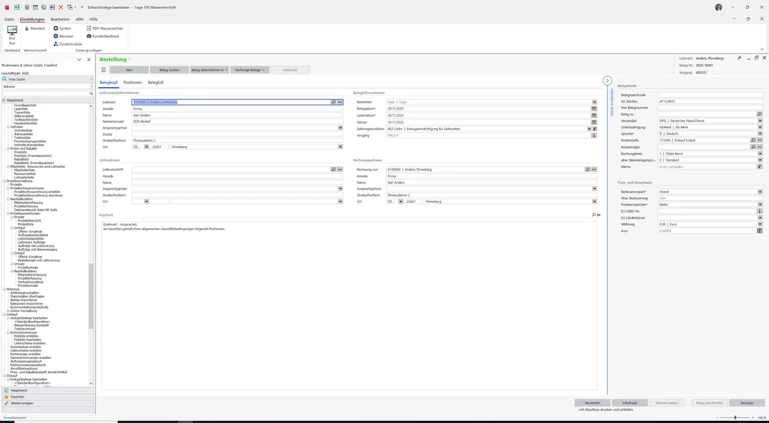Click the Freie Suche search box
Image resolution: width=769 pixels, height=423 pixels.
click(47, 79)
